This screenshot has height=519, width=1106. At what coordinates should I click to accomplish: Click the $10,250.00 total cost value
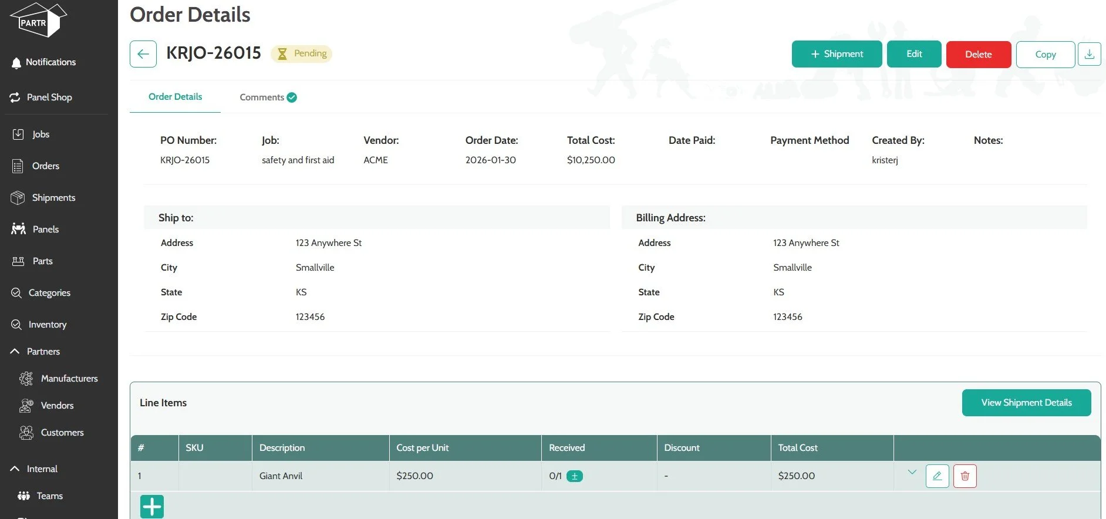click(x=591, y=160)
